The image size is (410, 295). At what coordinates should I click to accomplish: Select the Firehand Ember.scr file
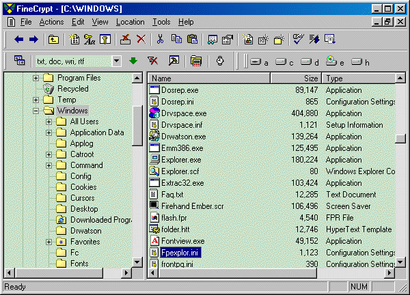coord(193,206)
